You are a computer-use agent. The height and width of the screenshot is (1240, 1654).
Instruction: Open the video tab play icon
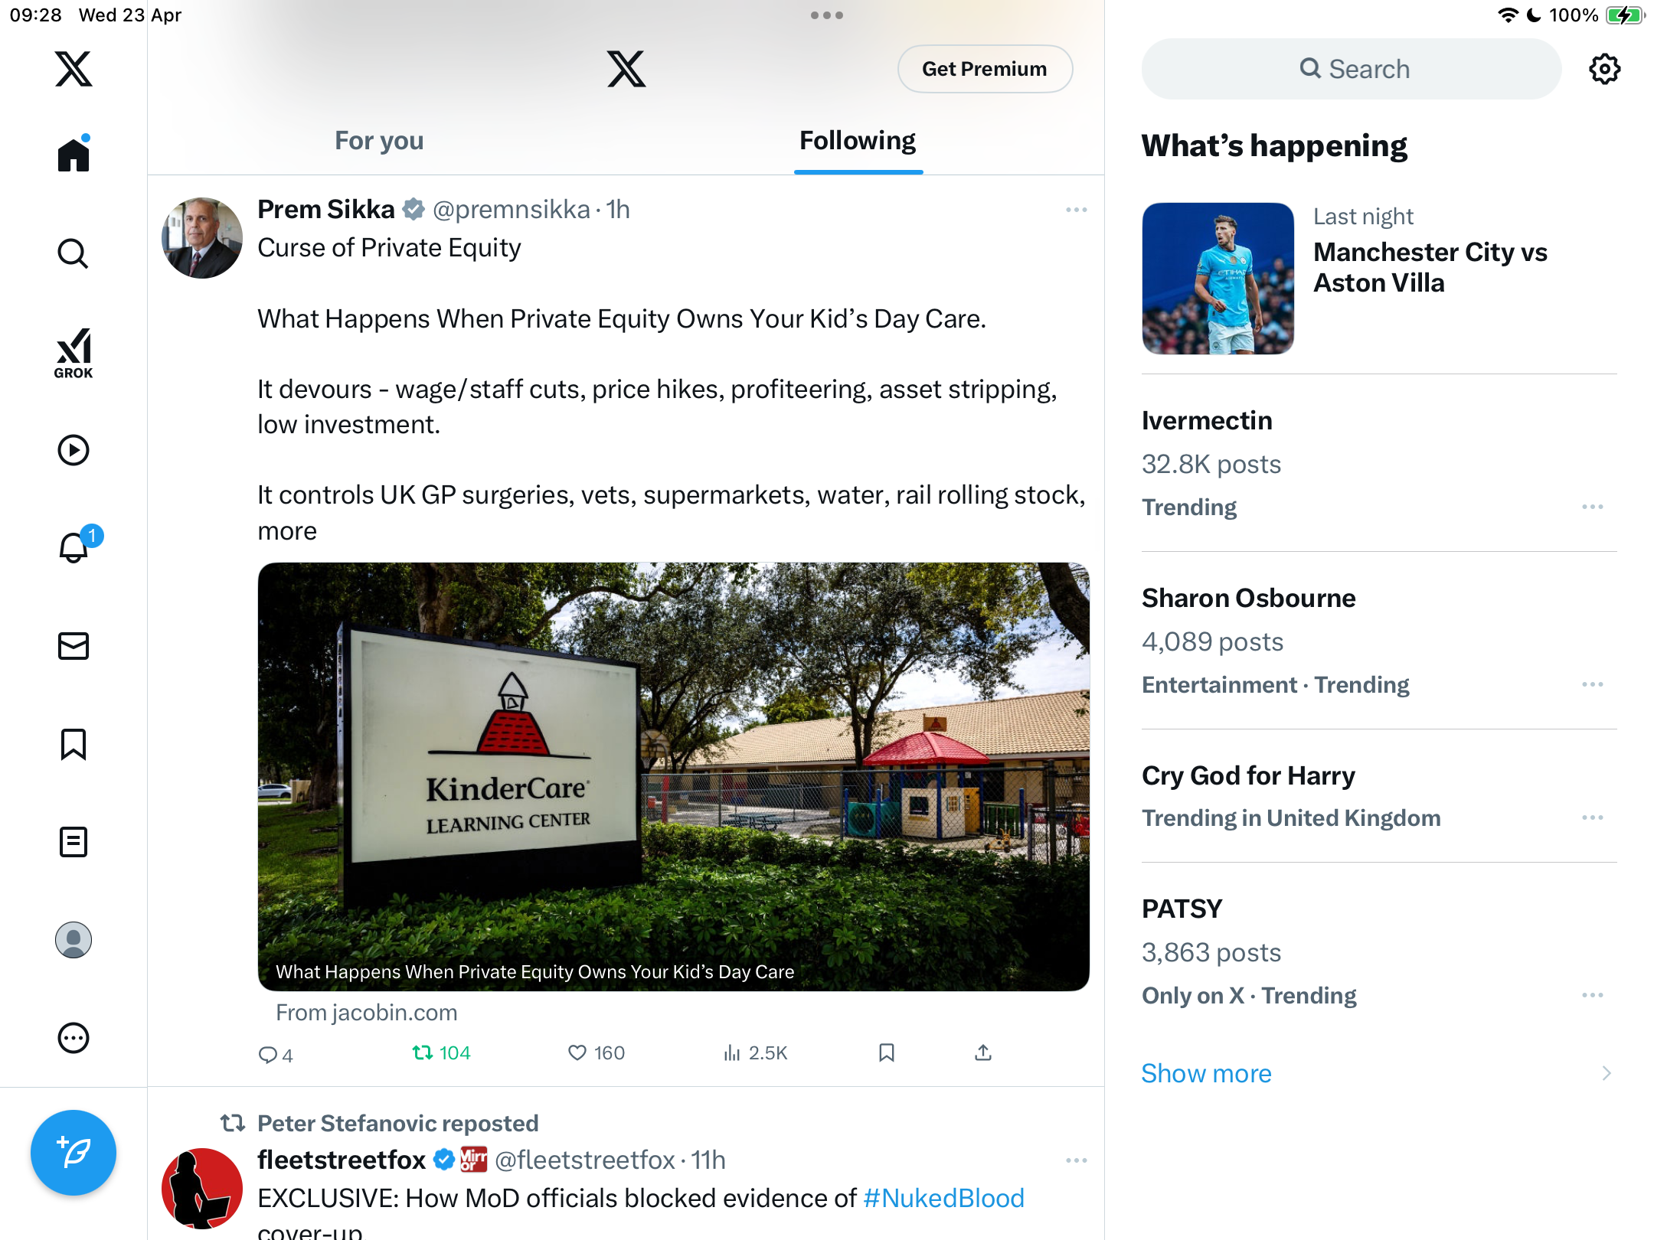(74, 450)
